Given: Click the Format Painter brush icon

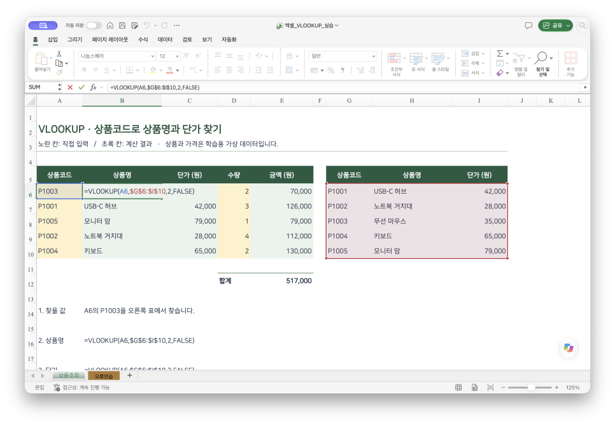Looking at the screenshot, I should 59,72.
